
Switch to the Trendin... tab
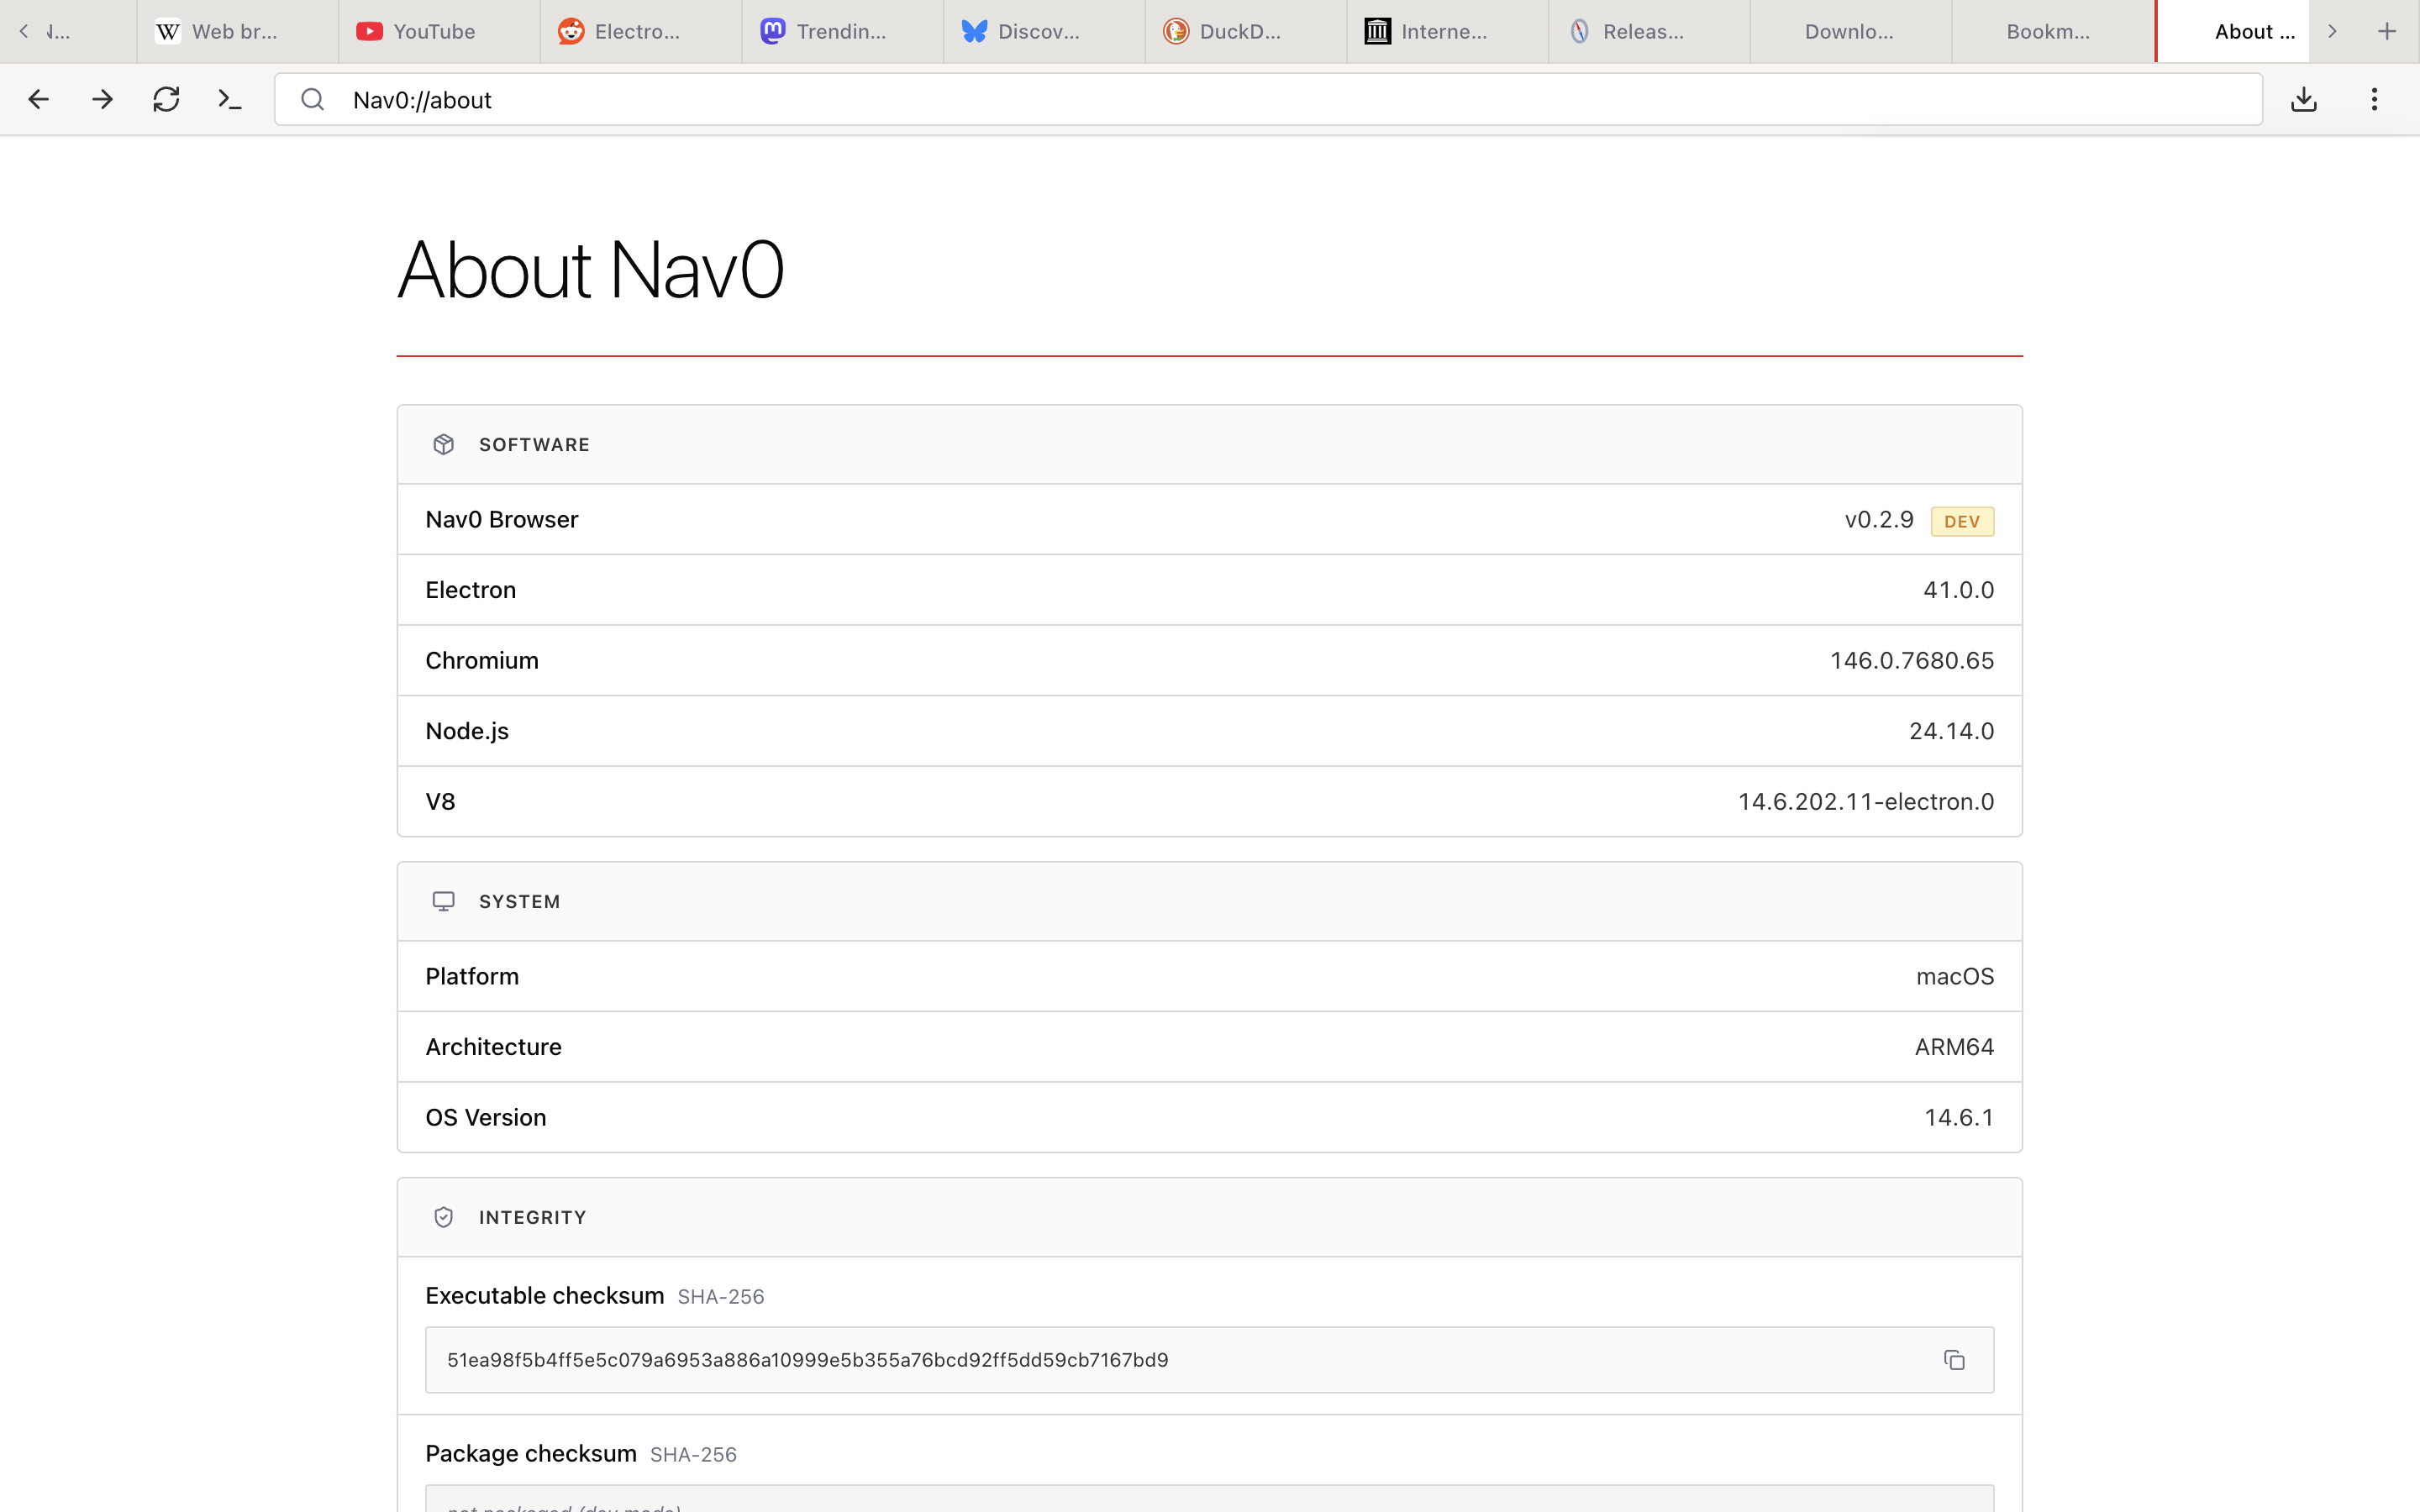click(843, 31)
